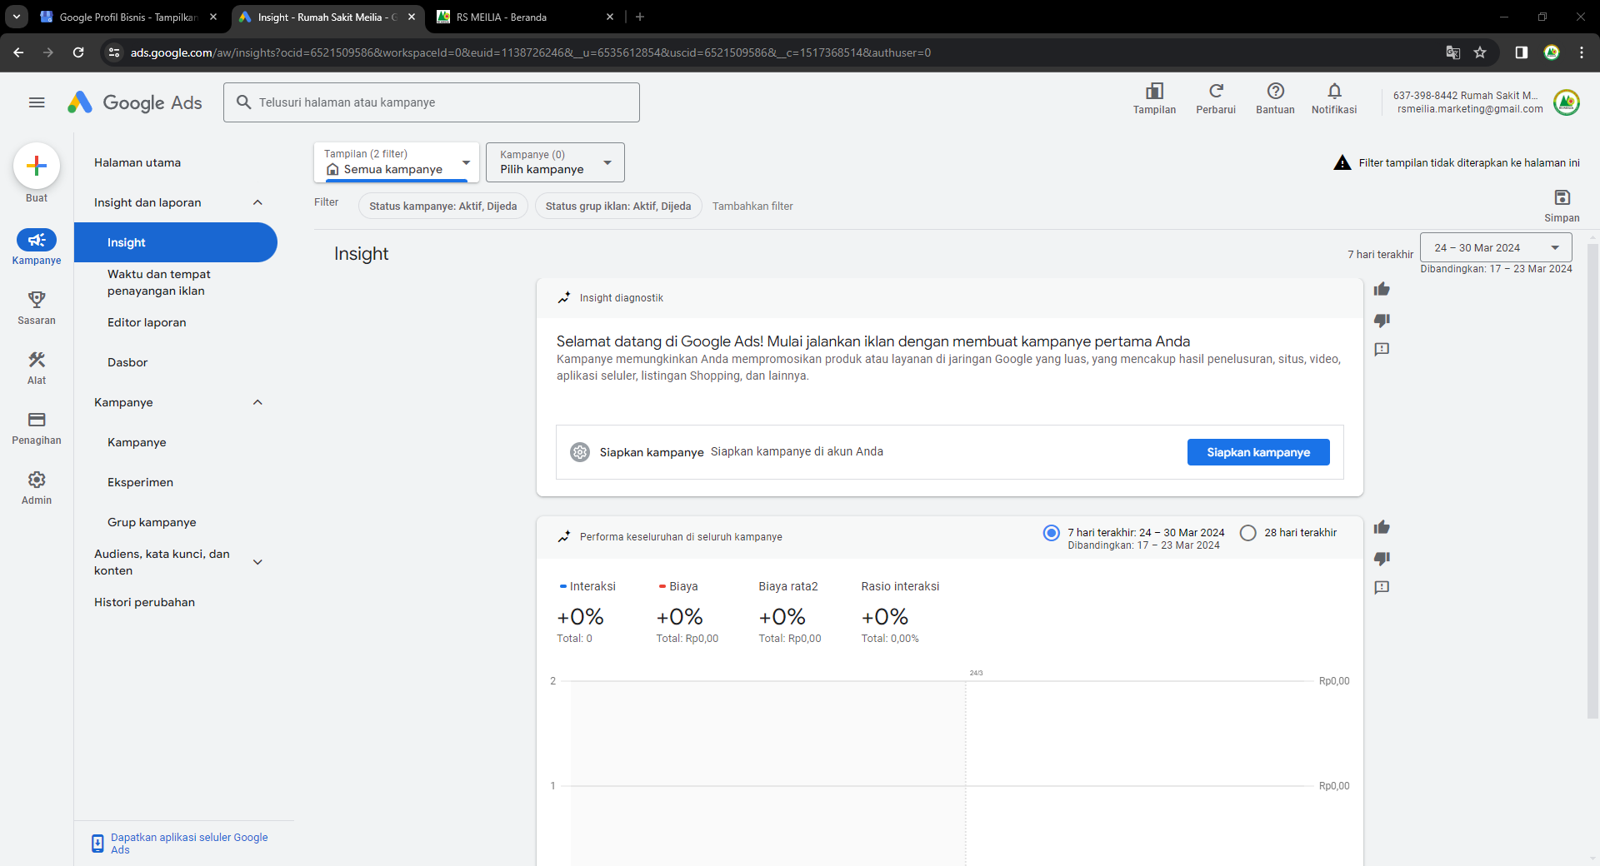
Task: Open the main hamburger menu
Action: (x=37, y=102)
